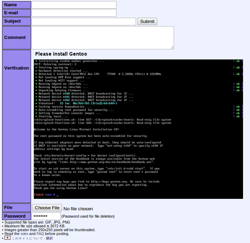Grab the Comment textarea resize handle
This screenshot has width=250, height=243.
pos(172,48)
